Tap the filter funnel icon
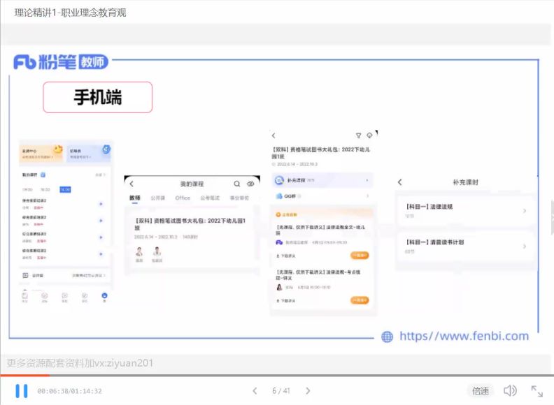This screenshot has width=554, height=405. [x=358, y=135]
